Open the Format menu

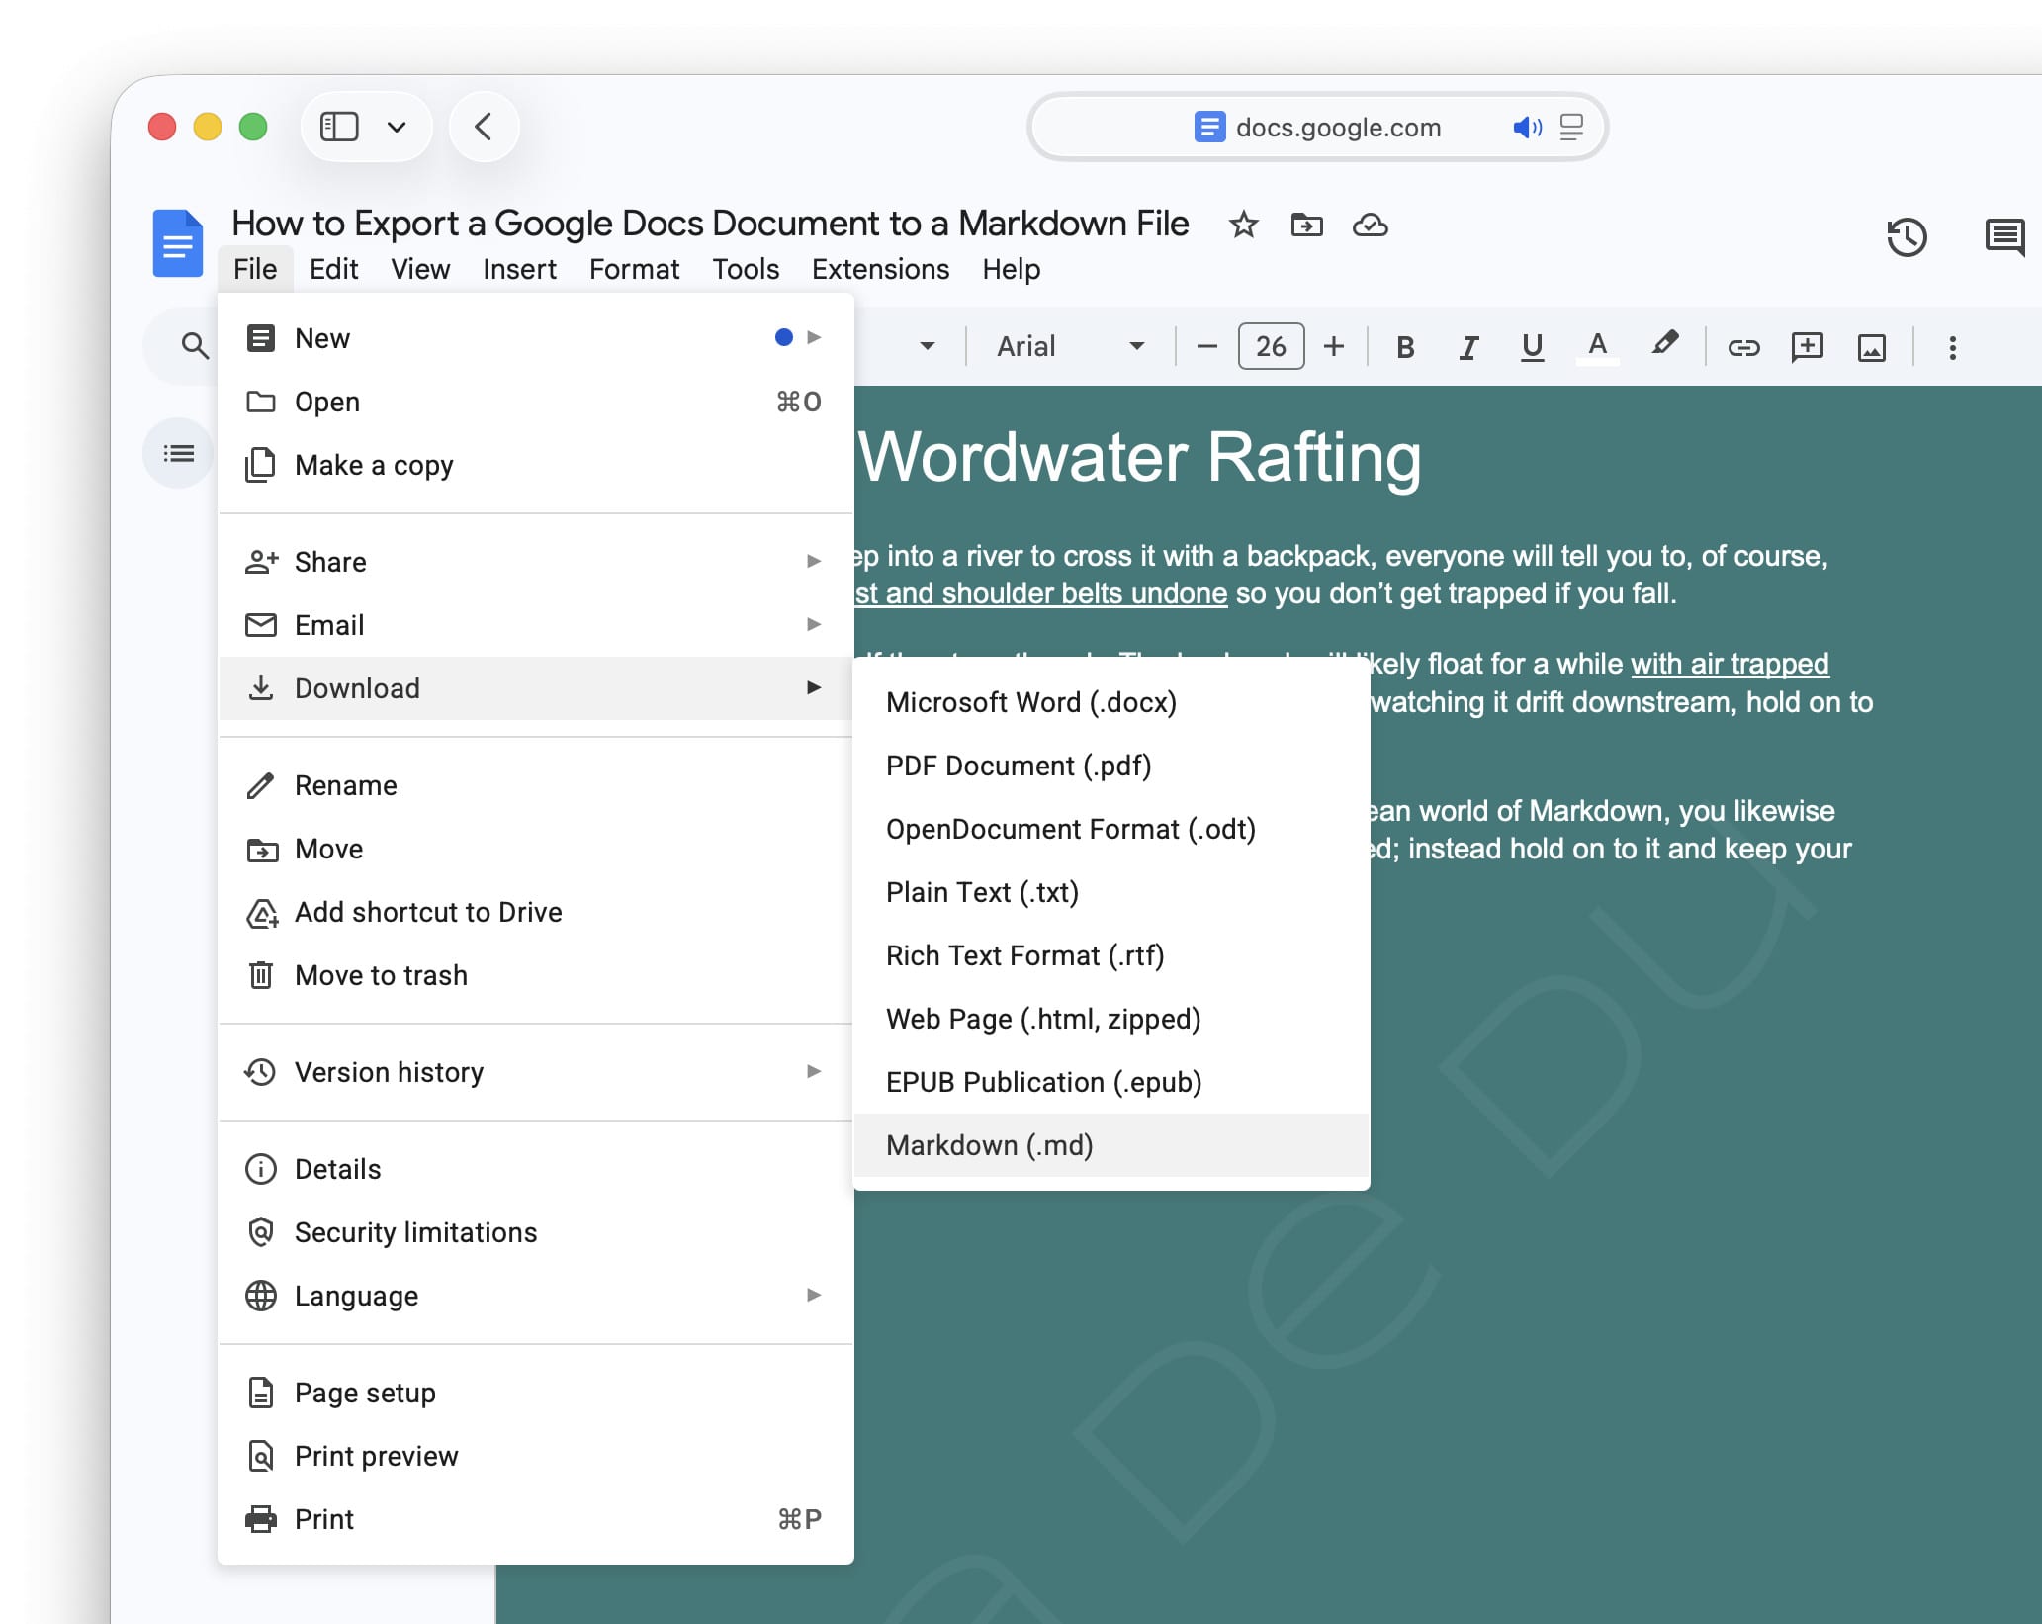(x=634, y=269)
